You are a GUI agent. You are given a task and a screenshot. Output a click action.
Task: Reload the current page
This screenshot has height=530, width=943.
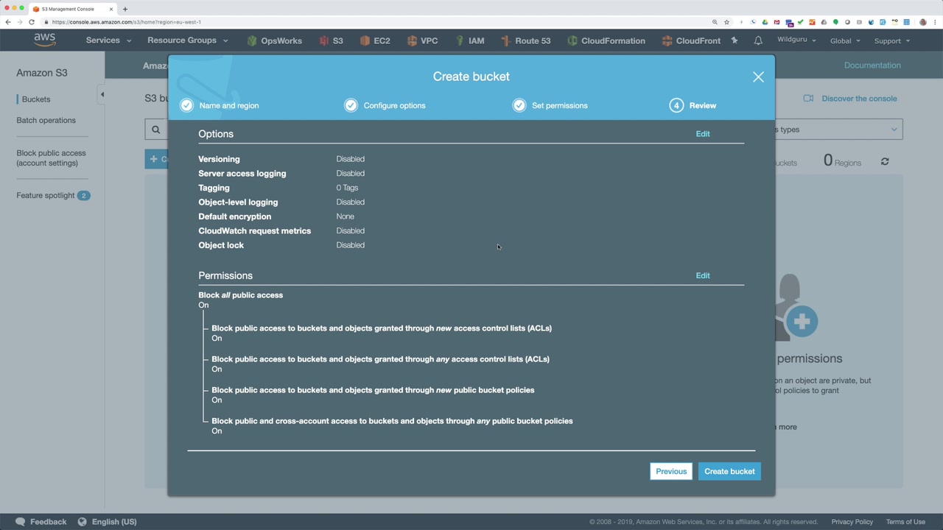[x=32, y=22]
